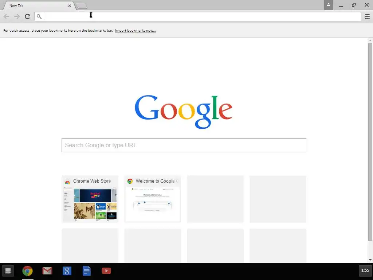Go back using the back arrow
Image resolution: width=373 pixels, height=280 pixels.
[7, 16]
